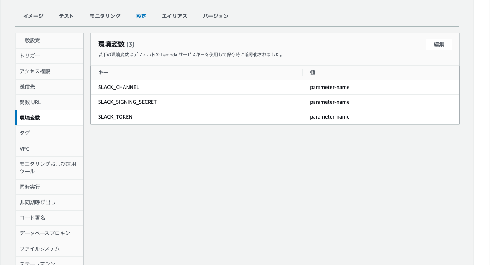Open 一般設定 in the side menu
The width and height of the screenshot is (490, 265).
(49, 40)
